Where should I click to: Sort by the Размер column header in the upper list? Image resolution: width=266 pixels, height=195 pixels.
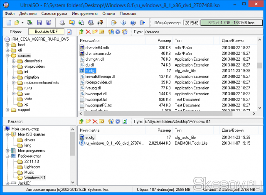(164, 40)
